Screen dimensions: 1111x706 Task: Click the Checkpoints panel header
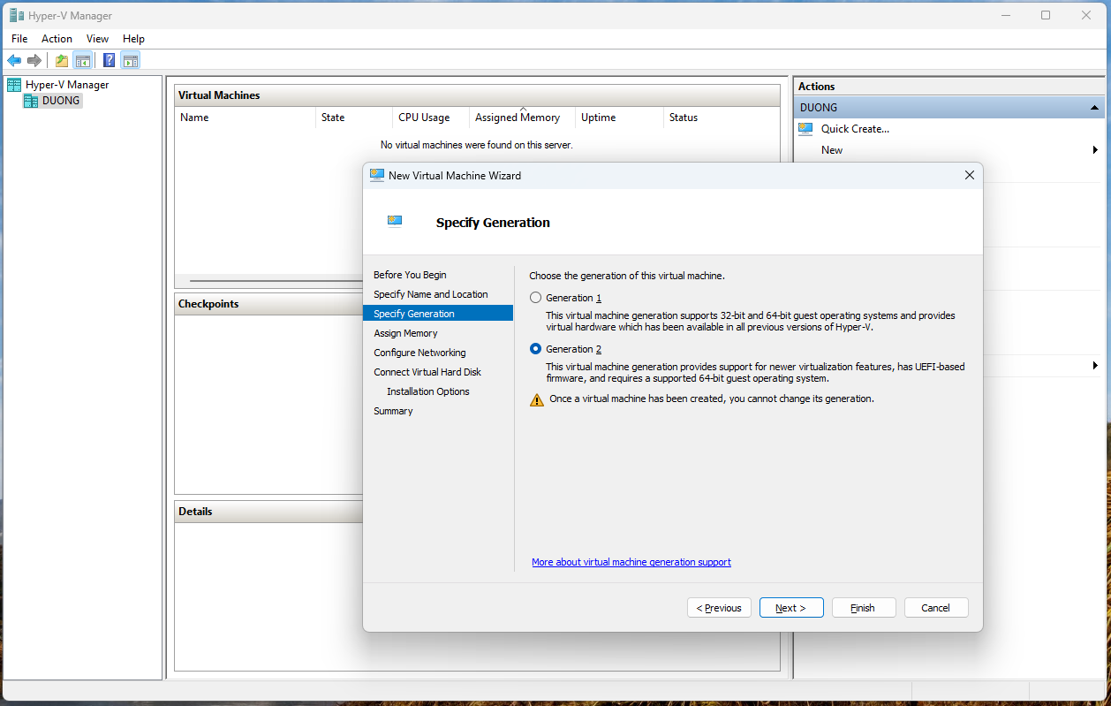[268, 304]
